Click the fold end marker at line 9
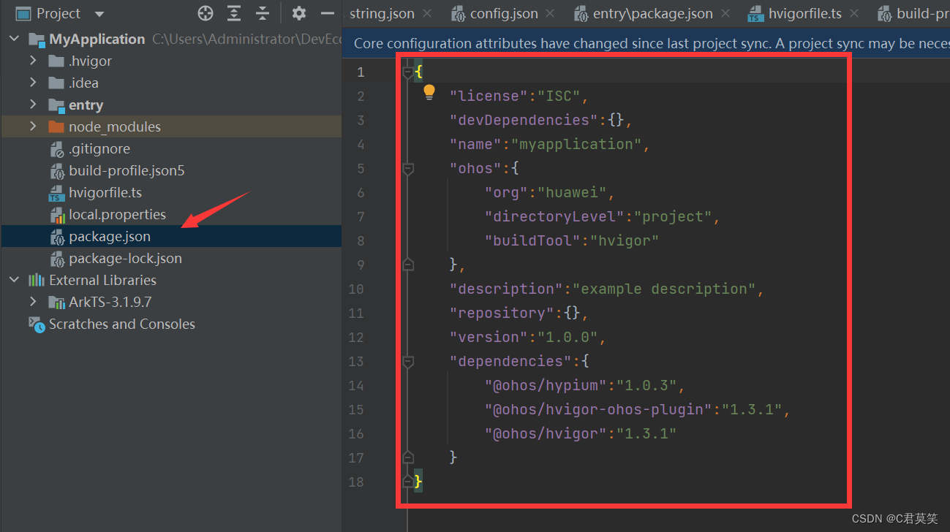950x532 pixels. click(x=408, y=265)
